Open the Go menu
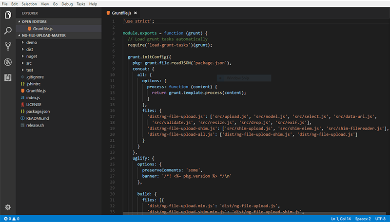390x222 pixels. click(55, 4)
